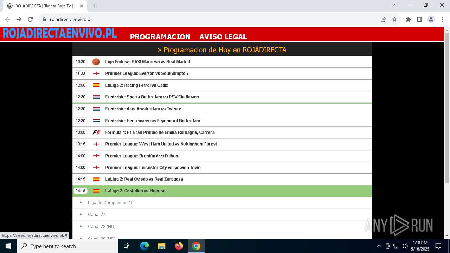Click the 13:00 time badge
The width and height of the screenshot is (450, 253).
pyautogui.click(x=81, y=132)
